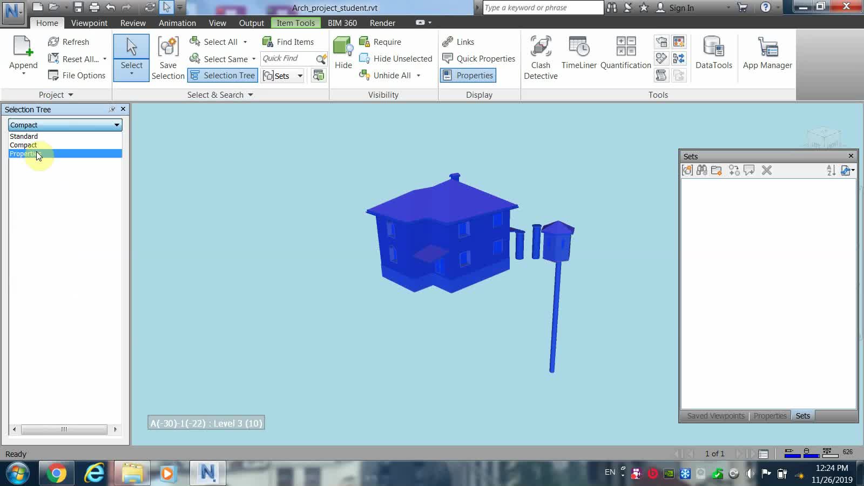This screenshot has width=864, height=486.
Task: Click the delete X icon in Sets panel
Action: [767, 170]
